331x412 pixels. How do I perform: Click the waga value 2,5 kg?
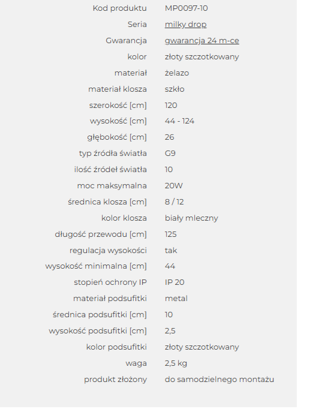(176, 363)
